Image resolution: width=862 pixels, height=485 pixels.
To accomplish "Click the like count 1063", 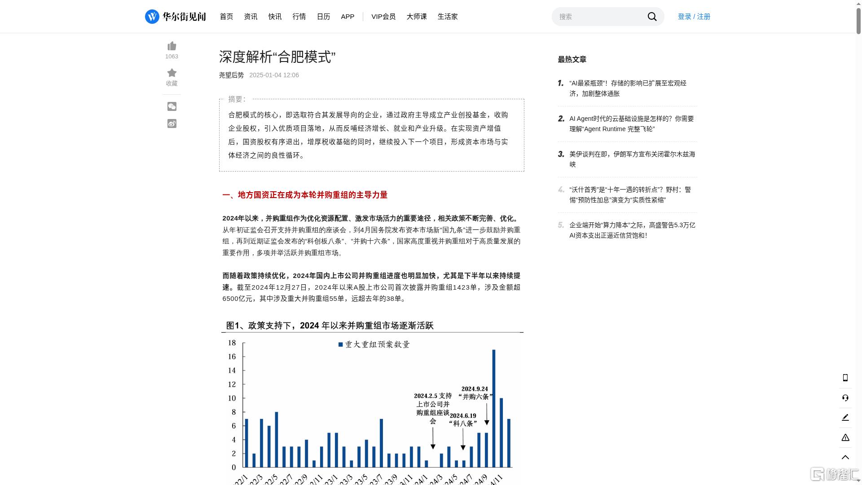I will point(172,57).
